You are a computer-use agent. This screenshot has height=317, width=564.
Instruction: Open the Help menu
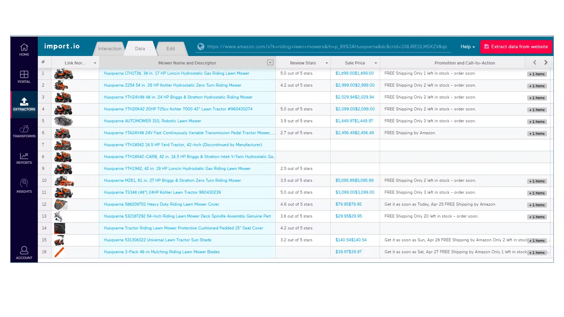[x=467, y=46]
